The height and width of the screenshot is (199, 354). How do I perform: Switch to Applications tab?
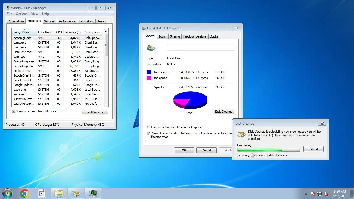click(16, 21)
